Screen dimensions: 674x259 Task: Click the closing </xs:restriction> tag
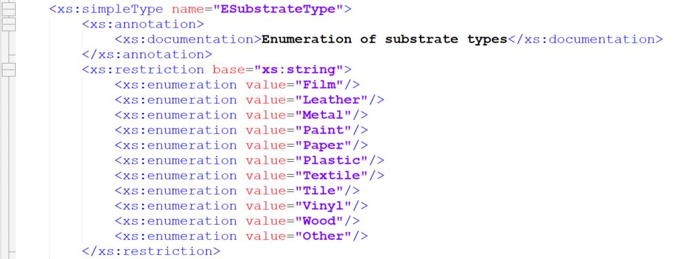pyautogui.click(x=151, y=251)
